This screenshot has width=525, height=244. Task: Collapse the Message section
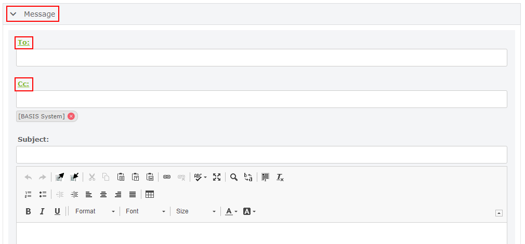pyautogui.click(x=14, y=14)
